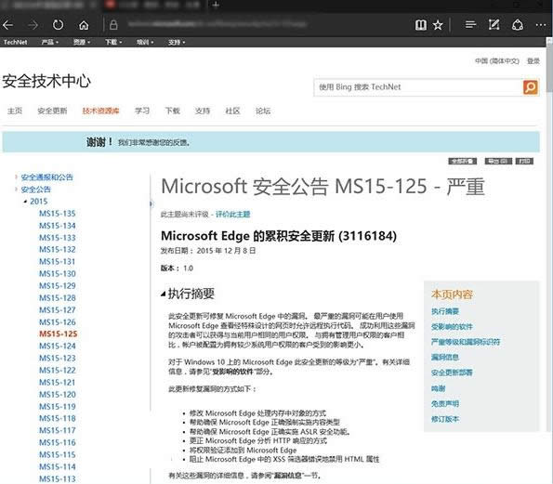The width and height of the screenshot is (553, 484).
Task: Select the 支持 tab under 安全技术中心
Action: tap(203, 111)
